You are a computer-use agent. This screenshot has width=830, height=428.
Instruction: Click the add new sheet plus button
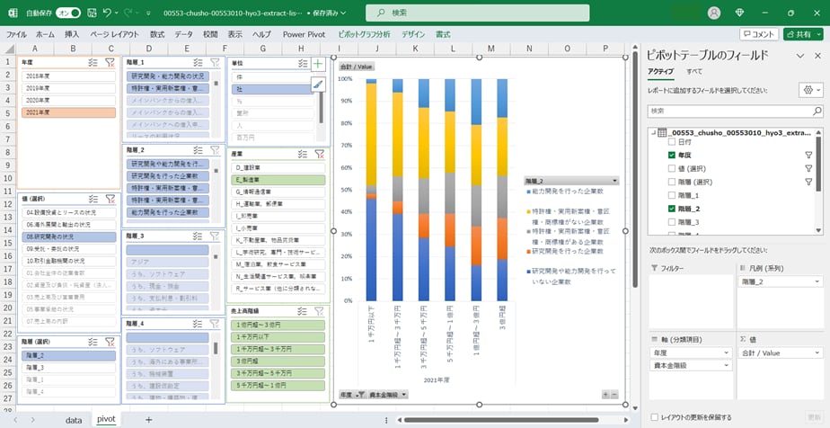(148, 419)
